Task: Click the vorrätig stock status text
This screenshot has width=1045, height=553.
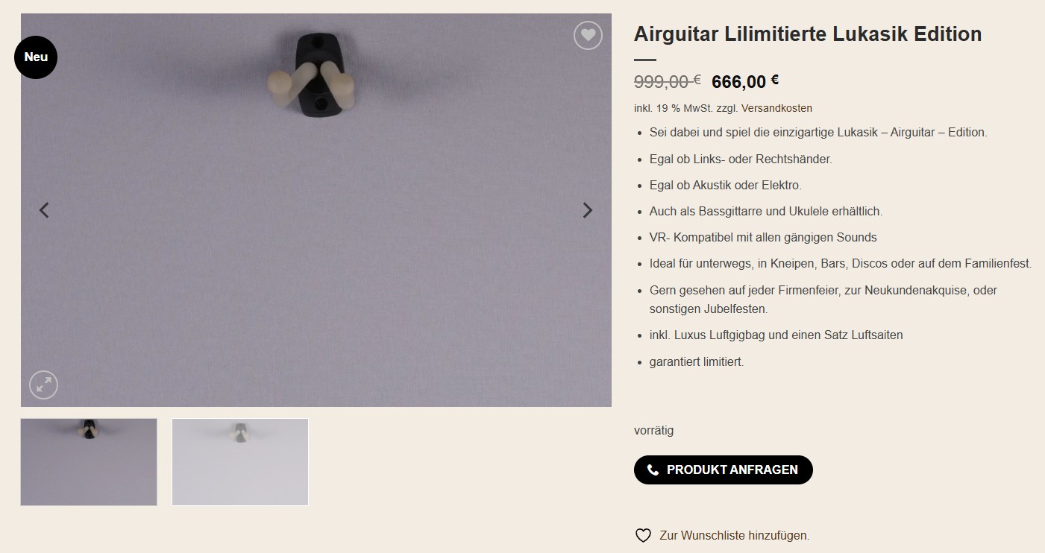Action: click(x=653, y=430)
